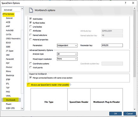Image resolution: width=138 pixels, height=117 pixels.
Task: Click the help question mark icon
Action: coord(125,3)
